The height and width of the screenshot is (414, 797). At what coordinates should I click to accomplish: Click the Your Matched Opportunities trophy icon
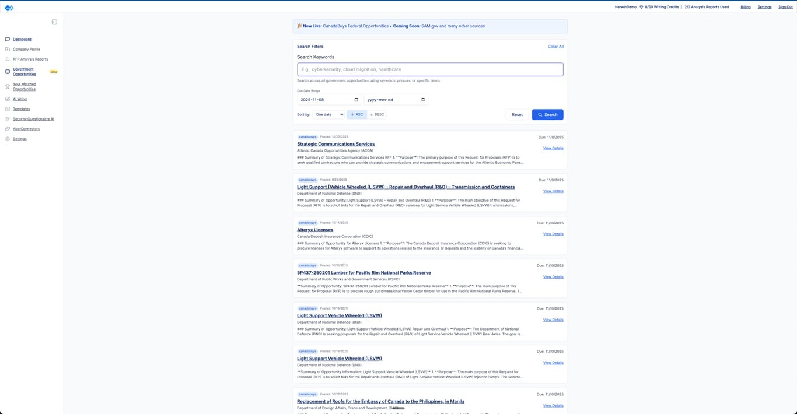coord(8,86)
